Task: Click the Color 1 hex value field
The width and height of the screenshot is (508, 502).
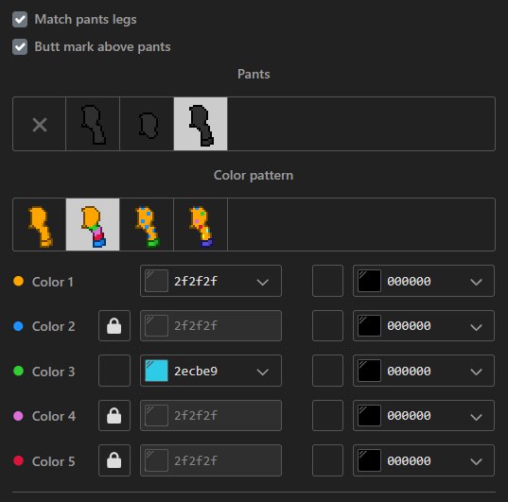Action: click(x=196, y=281)
